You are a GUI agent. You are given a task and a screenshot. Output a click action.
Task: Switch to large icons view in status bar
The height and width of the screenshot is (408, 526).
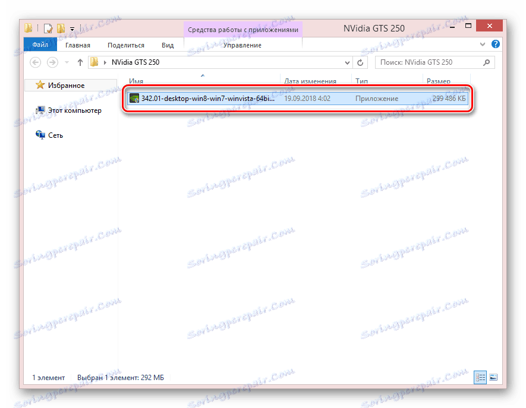[x=493, y=378]
